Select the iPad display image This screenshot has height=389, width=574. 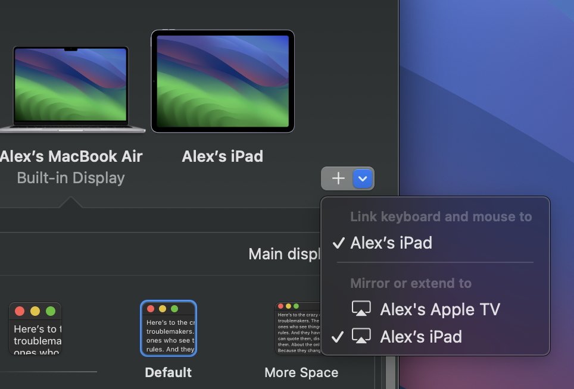point(223,81)
